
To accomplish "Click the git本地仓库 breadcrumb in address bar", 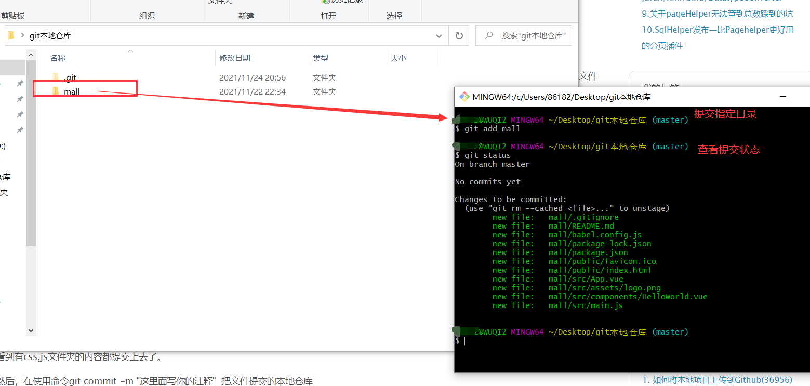I will point(50,36).
